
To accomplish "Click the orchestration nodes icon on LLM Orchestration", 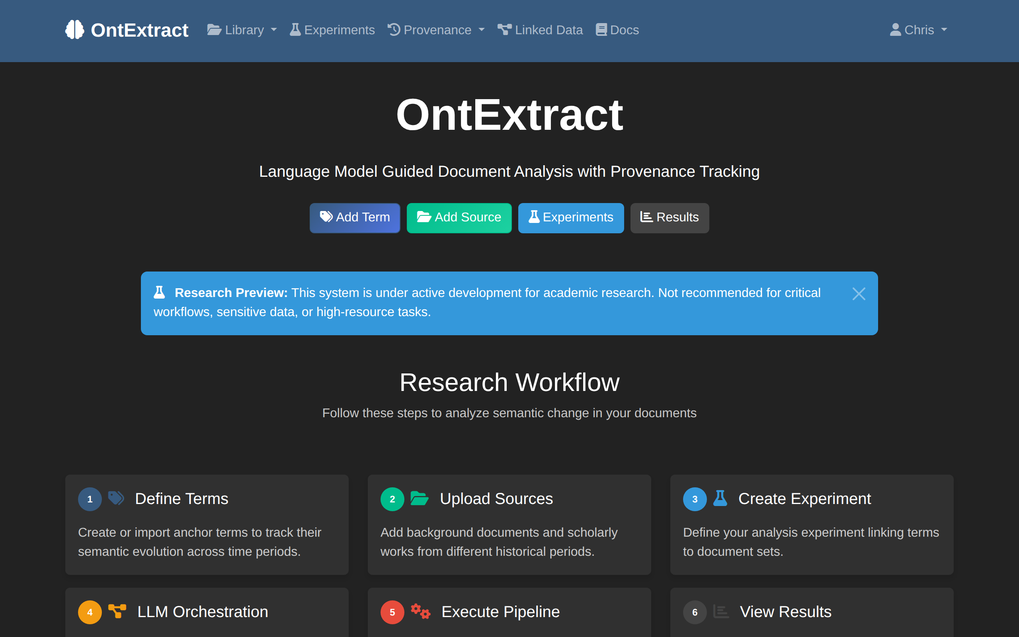I will 117,612.
